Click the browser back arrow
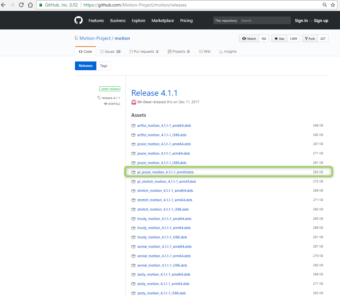Viewport: 340px width, 297px height. [4, 5]
